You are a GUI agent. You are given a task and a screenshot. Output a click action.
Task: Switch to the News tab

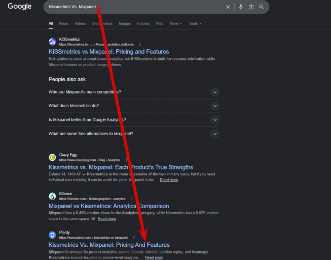63,23
